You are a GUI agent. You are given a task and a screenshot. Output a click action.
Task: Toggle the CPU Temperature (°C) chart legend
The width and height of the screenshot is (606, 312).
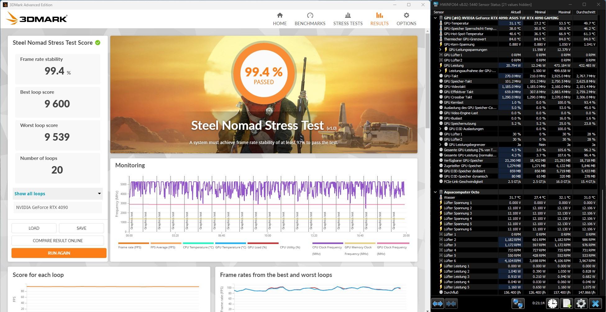point(198,246)
